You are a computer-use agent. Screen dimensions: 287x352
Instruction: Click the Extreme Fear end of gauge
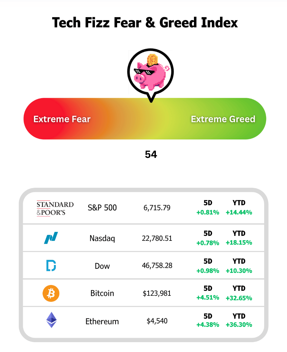click(x=62, y=119)
